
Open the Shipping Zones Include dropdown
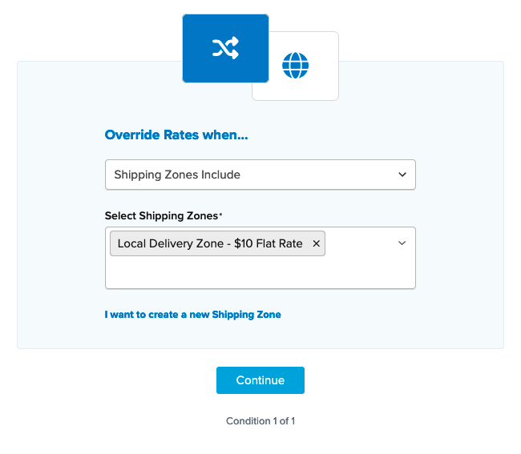[260, 175]
